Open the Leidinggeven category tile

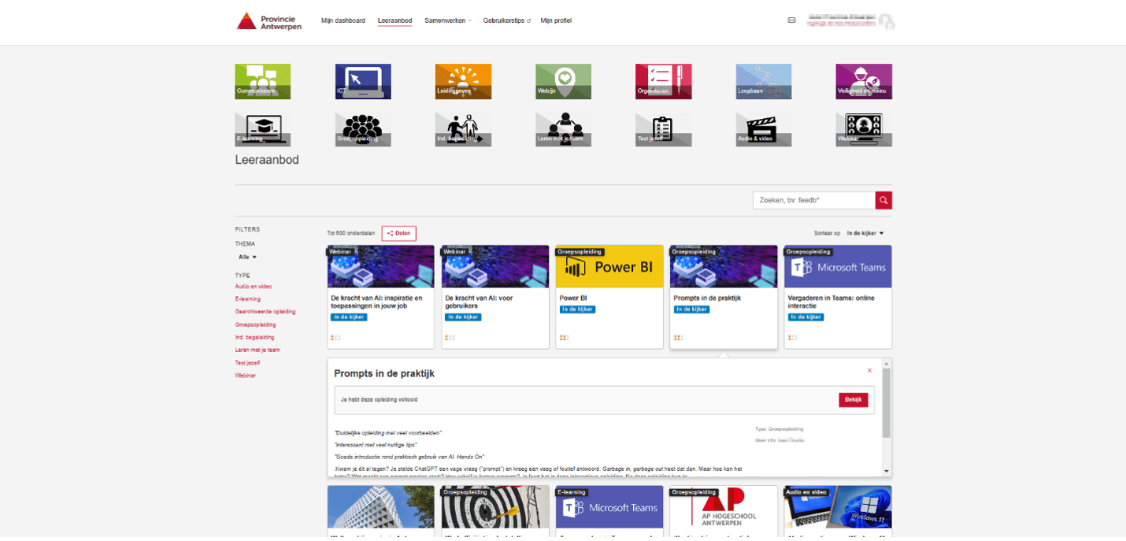click(x=463, y=81)
